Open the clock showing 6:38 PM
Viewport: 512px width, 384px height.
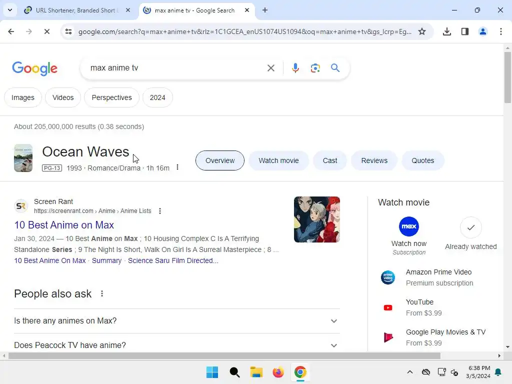pos(479,372)
